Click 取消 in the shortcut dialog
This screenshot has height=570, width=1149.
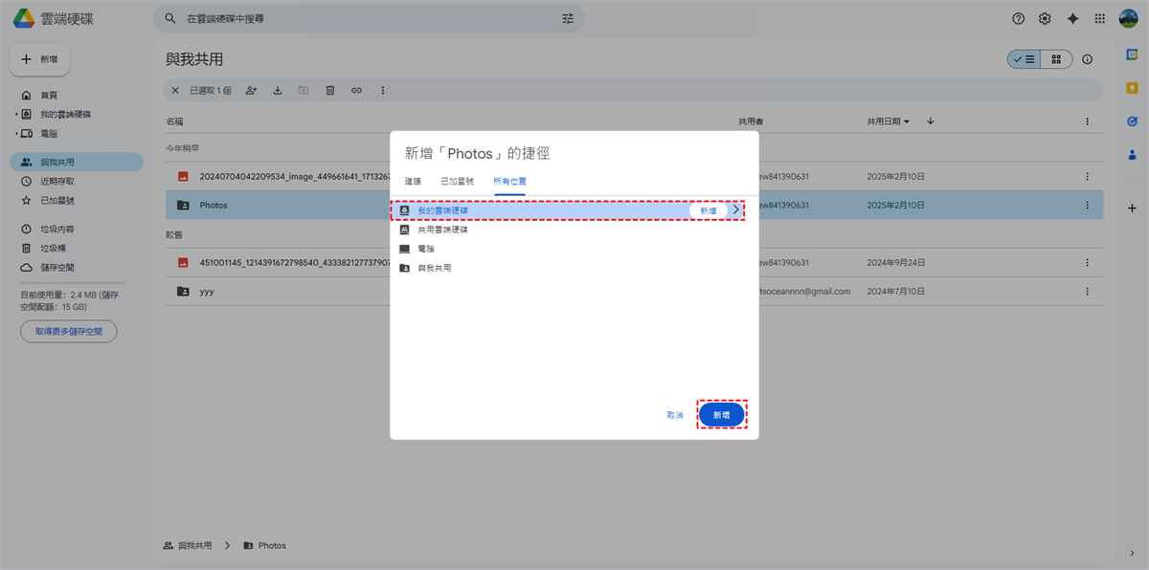[675, 415]
